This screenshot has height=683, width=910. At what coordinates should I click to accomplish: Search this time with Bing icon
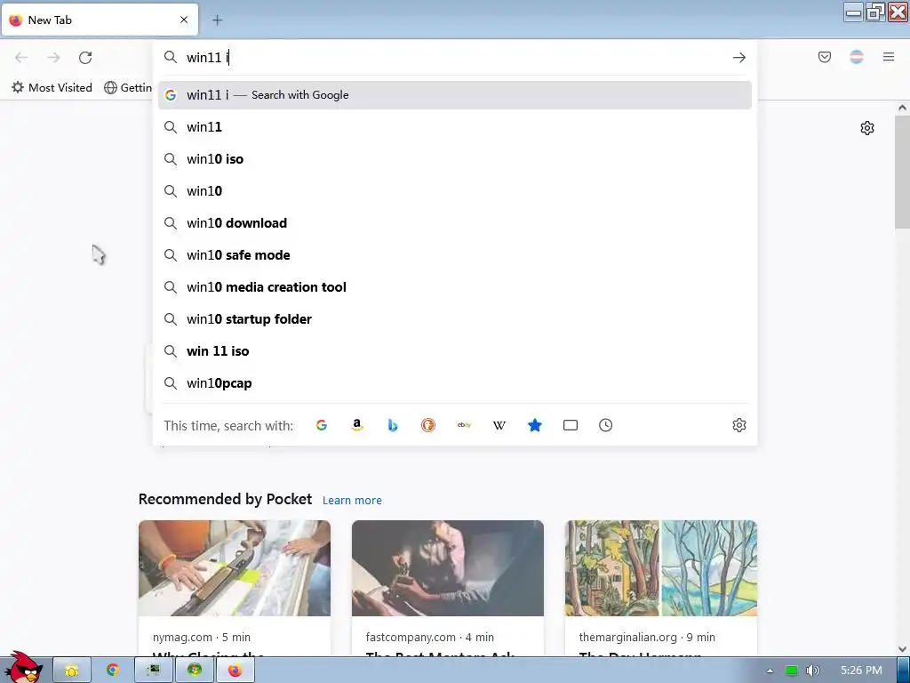[x=392, y=425]
